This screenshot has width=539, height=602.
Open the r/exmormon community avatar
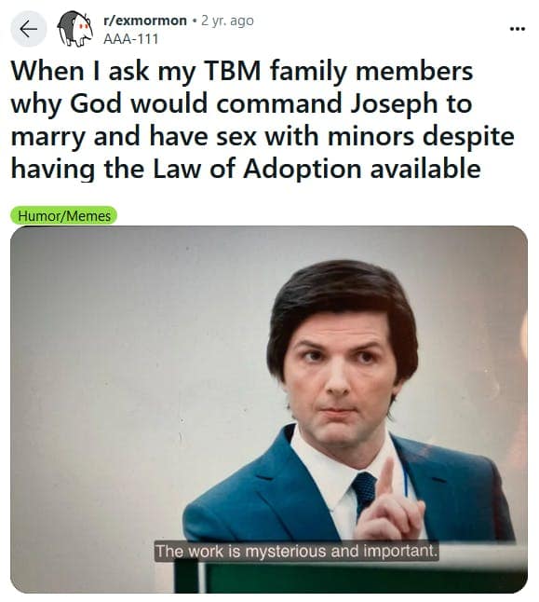pyautogui.click(x=75, y=29)
